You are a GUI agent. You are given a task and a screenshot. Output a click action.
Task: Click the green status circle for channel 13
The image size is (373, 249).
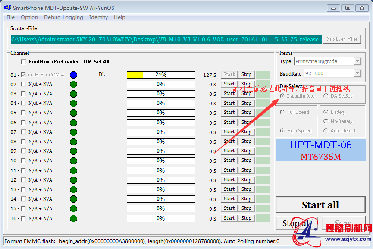tap(73, 189)
